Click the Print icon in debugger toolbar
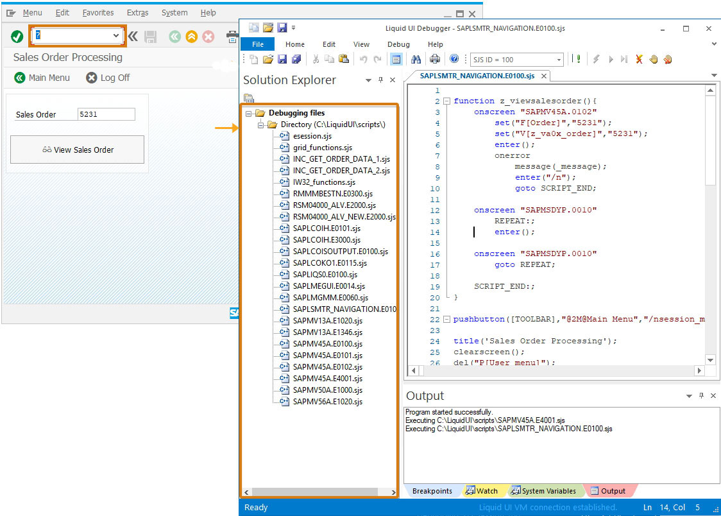 (434, 59)
